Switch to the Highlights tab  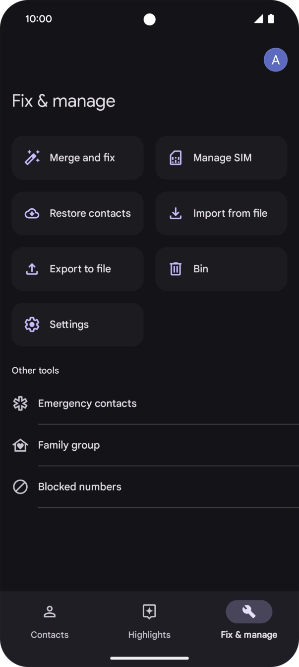point(149,621)
